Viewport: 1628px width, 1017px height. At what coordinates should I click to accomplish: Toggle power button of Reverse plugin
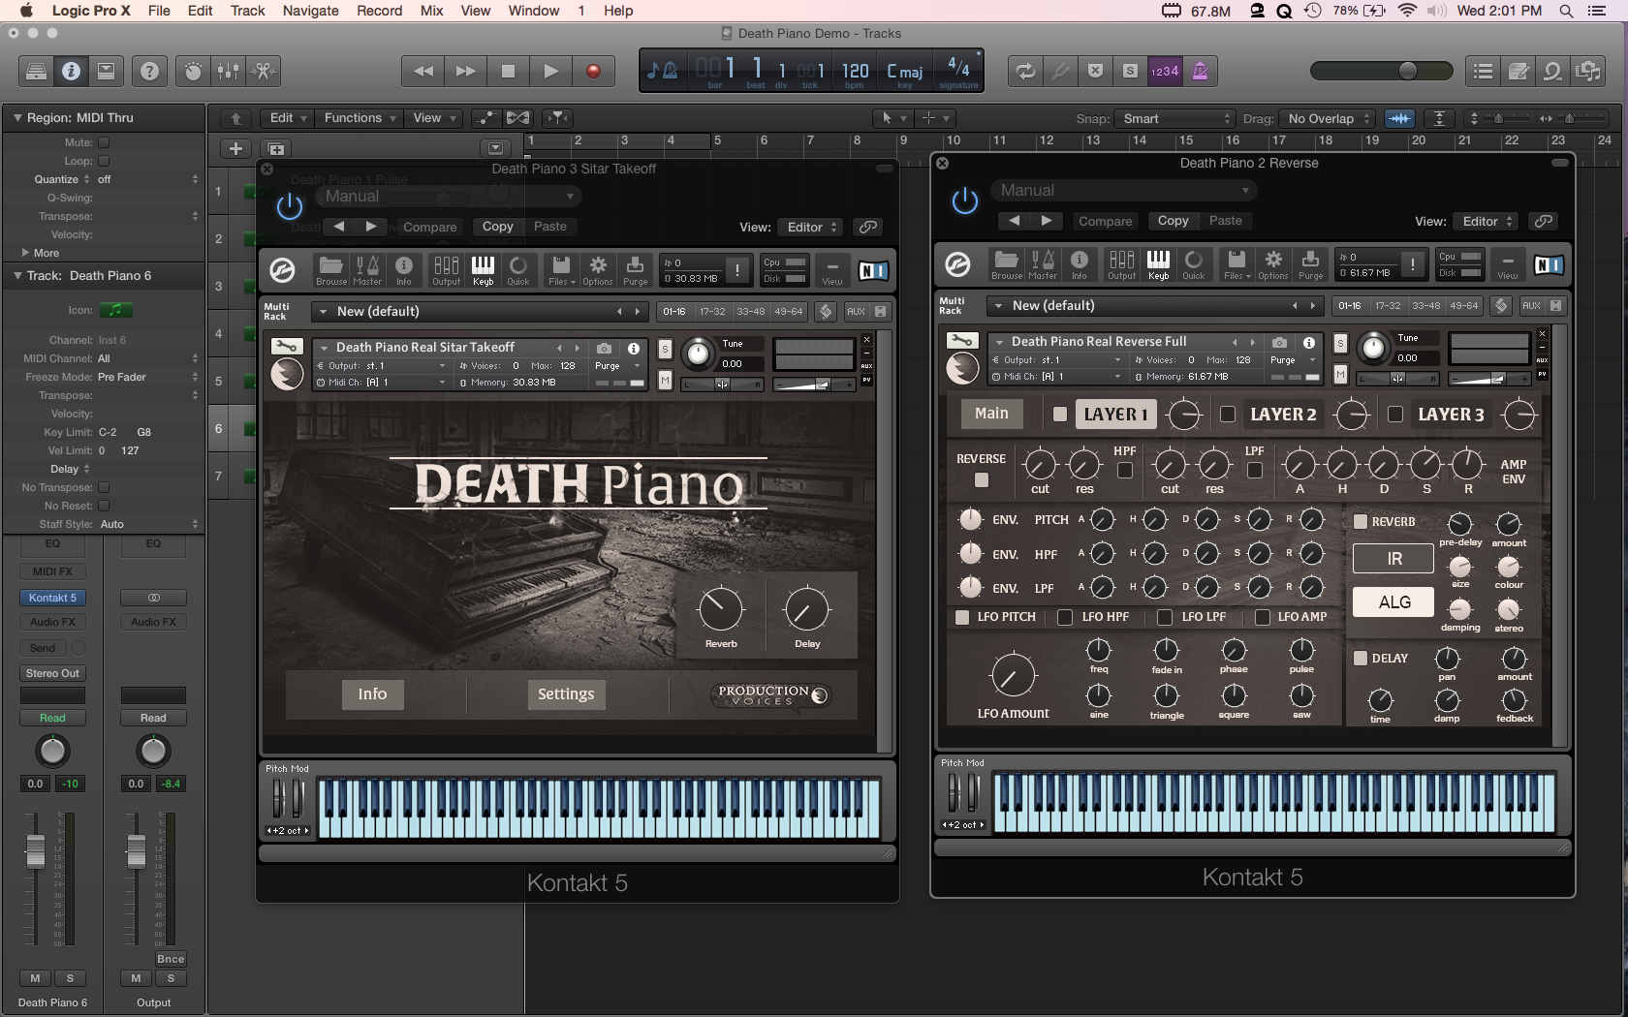coord(964,201)
